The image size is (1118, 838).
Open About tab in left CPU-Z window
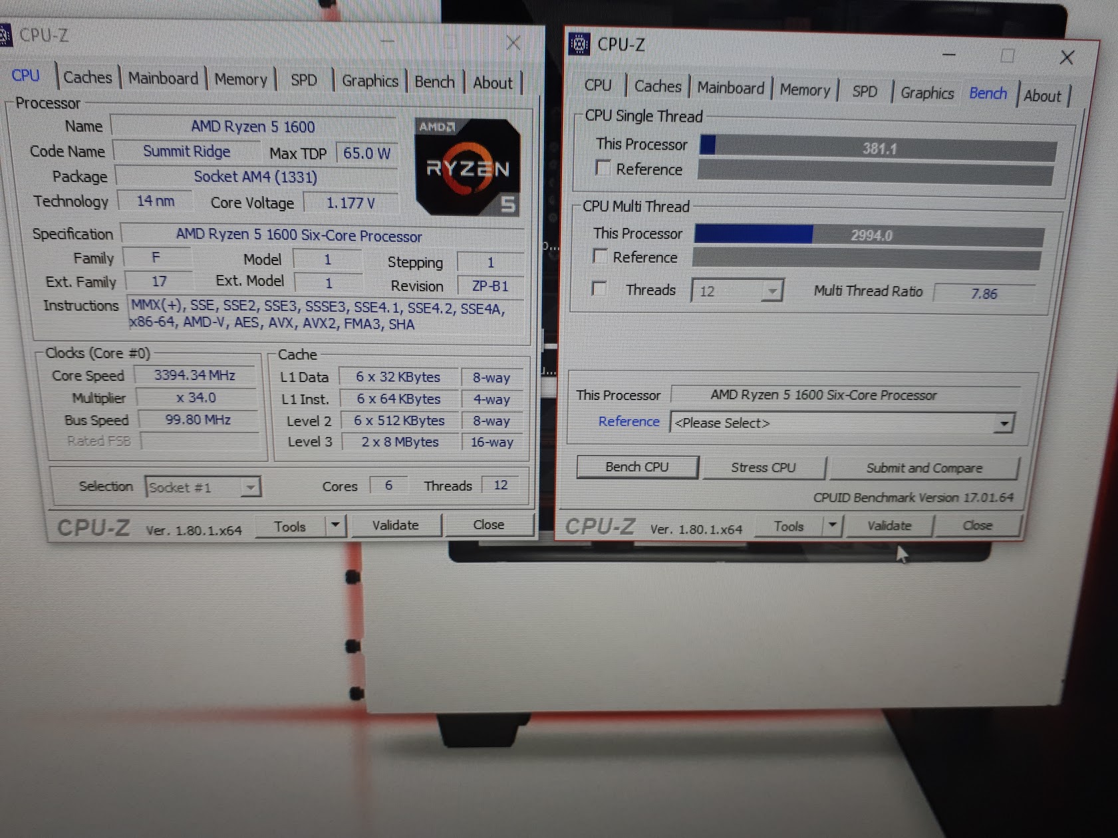pos(493,83)
